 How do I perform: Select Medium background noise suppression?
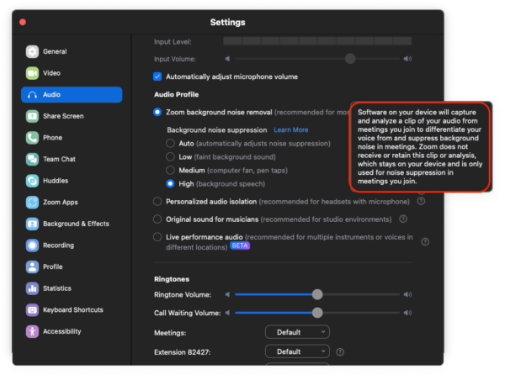[172, 170]
